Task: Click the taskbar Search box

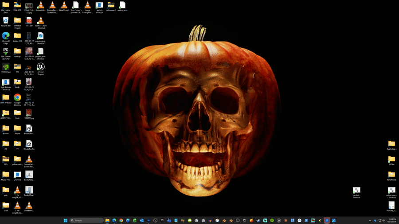Action: pos(86,220)
